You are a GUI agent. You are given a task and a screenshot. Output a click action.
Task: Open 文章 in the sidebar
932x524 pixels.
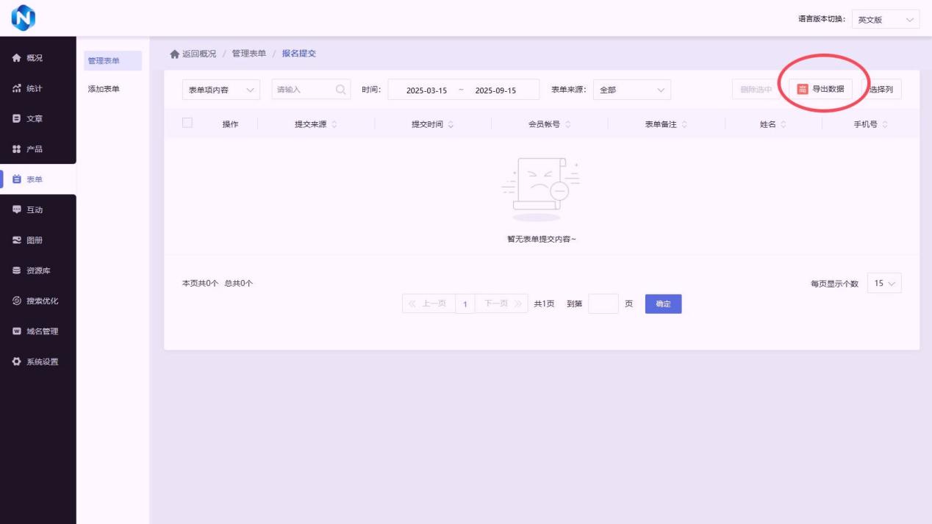coord(34,118)
